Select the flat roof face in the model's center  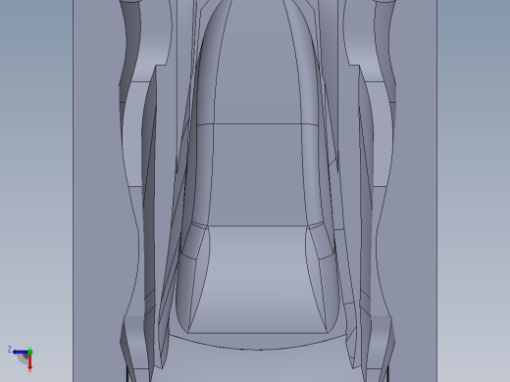click(x=258, y=174)
